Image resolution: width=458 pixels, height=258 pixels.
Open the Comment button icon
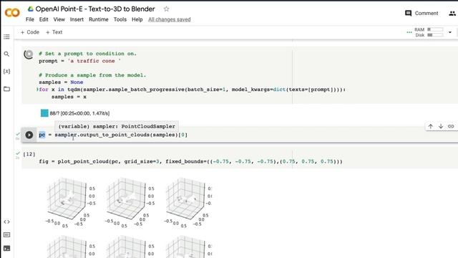click(422, 13)
